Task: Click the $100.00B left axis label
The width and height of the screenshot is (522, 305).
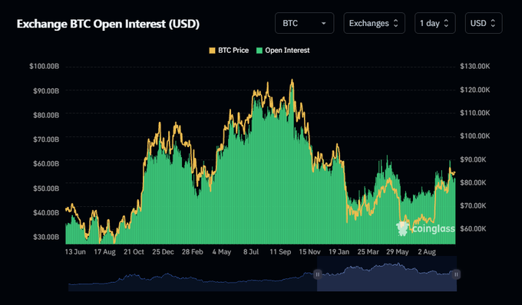Action: point(45,67)
